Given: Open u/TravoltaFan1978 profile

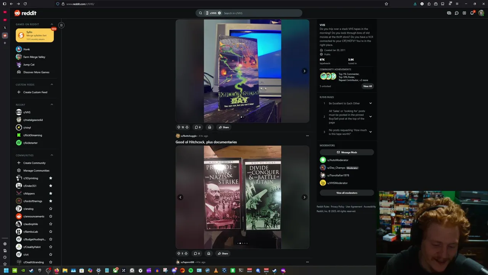Looking at the screenshot, I should click(335, 175).
